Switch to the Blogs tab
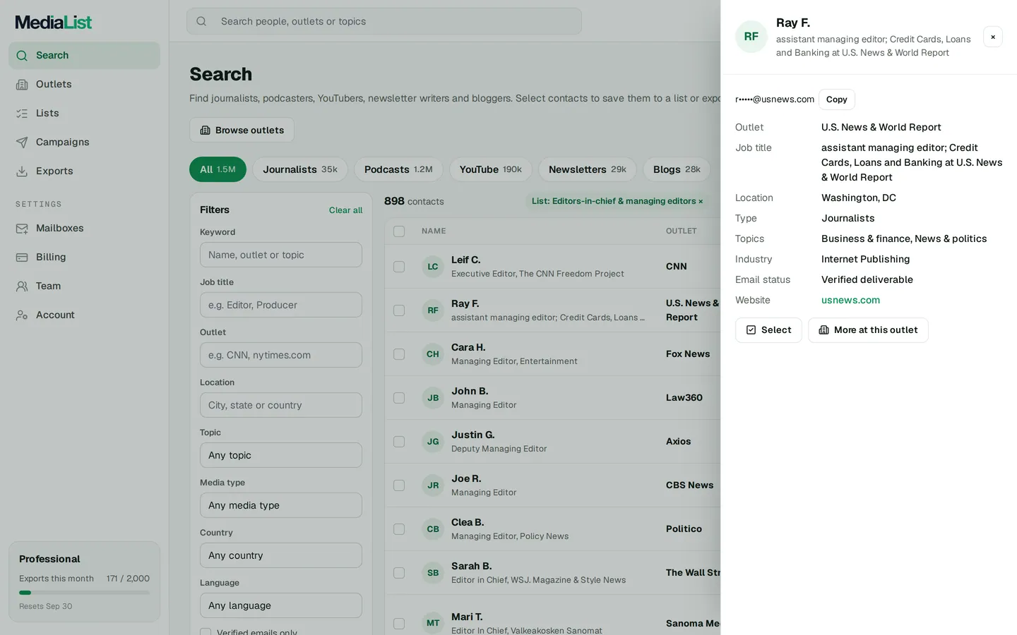The width and height of the screenshot is (1017, 635). point(677,169)
